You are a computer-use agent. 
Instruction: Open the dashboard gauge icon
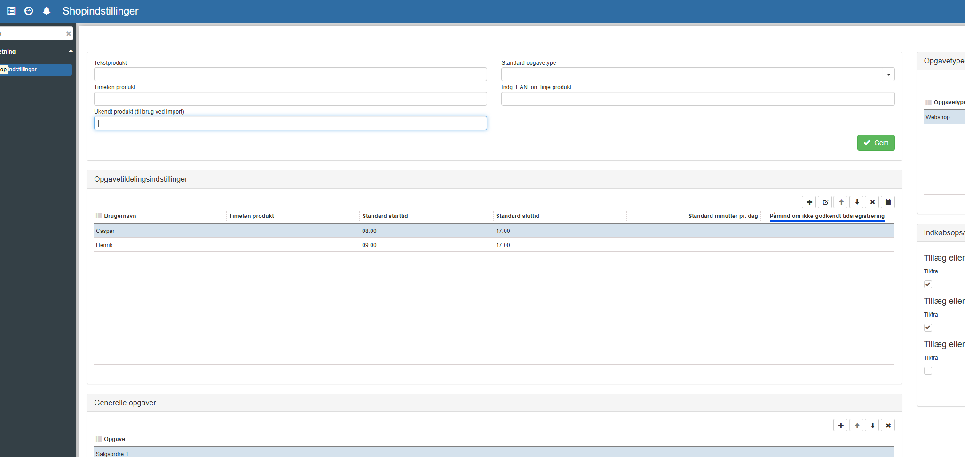click(29, 11)
